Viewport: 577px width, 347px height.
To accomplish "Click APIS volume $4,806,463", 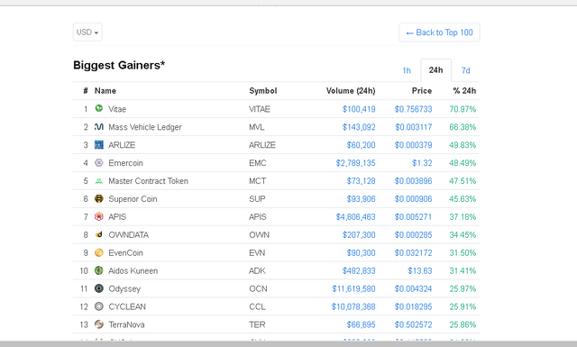I will pyautogui.click(x=355, y=217).
